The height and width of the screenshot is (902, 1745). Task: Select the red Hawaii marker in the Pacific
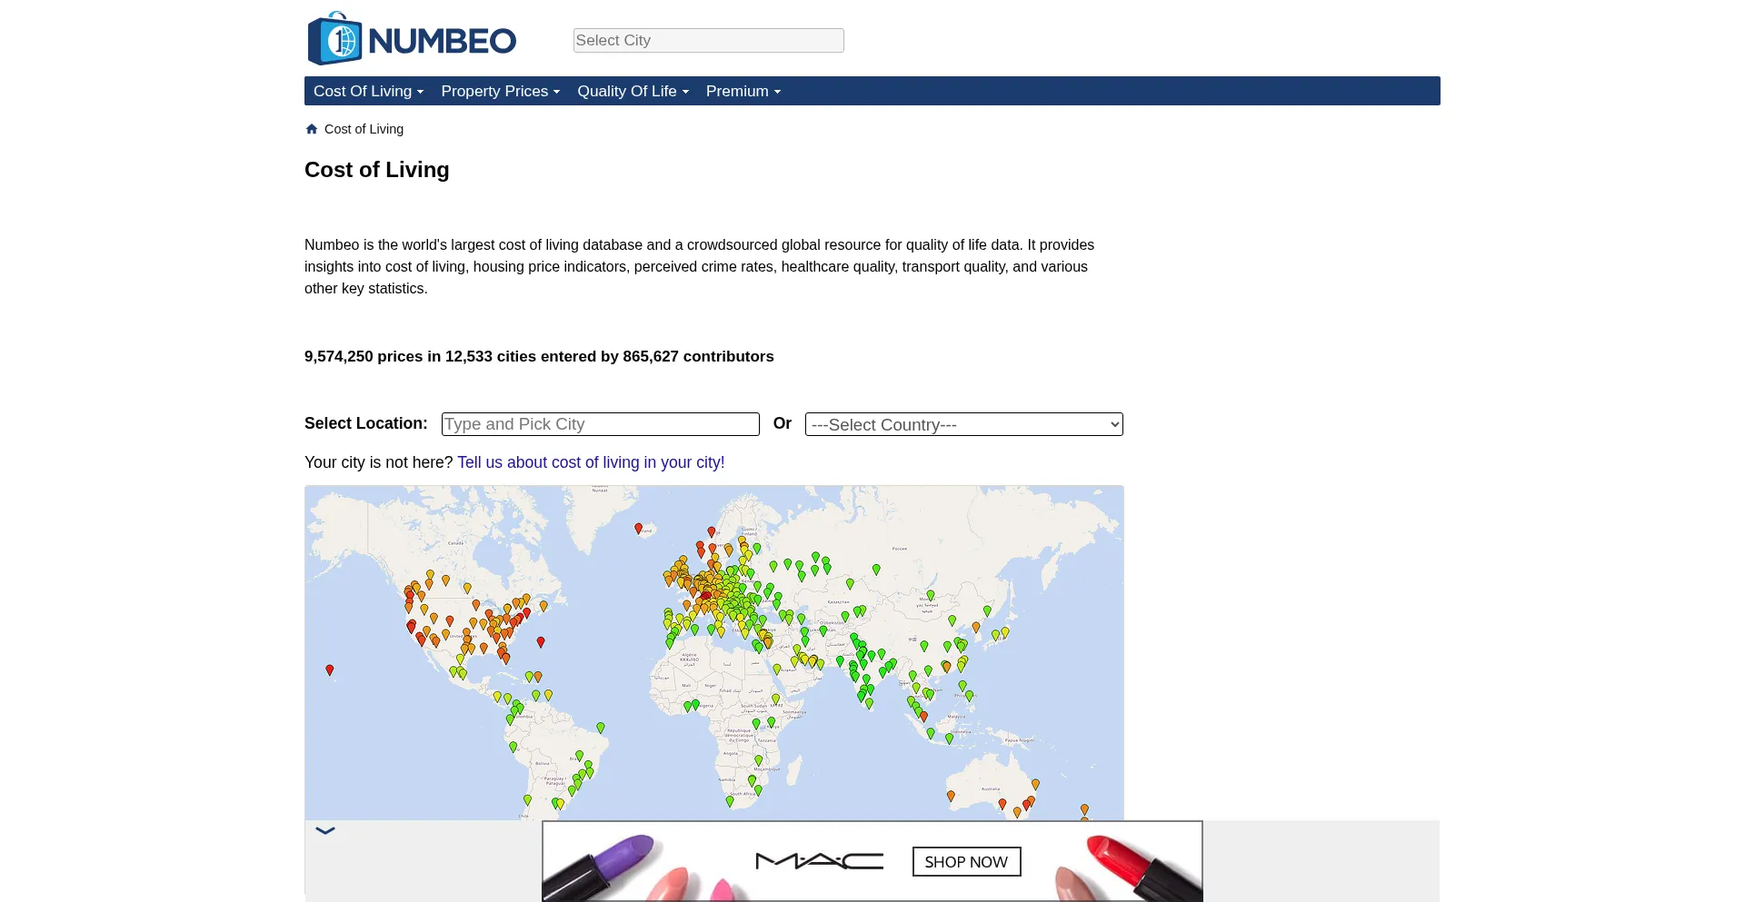(330, 669)
